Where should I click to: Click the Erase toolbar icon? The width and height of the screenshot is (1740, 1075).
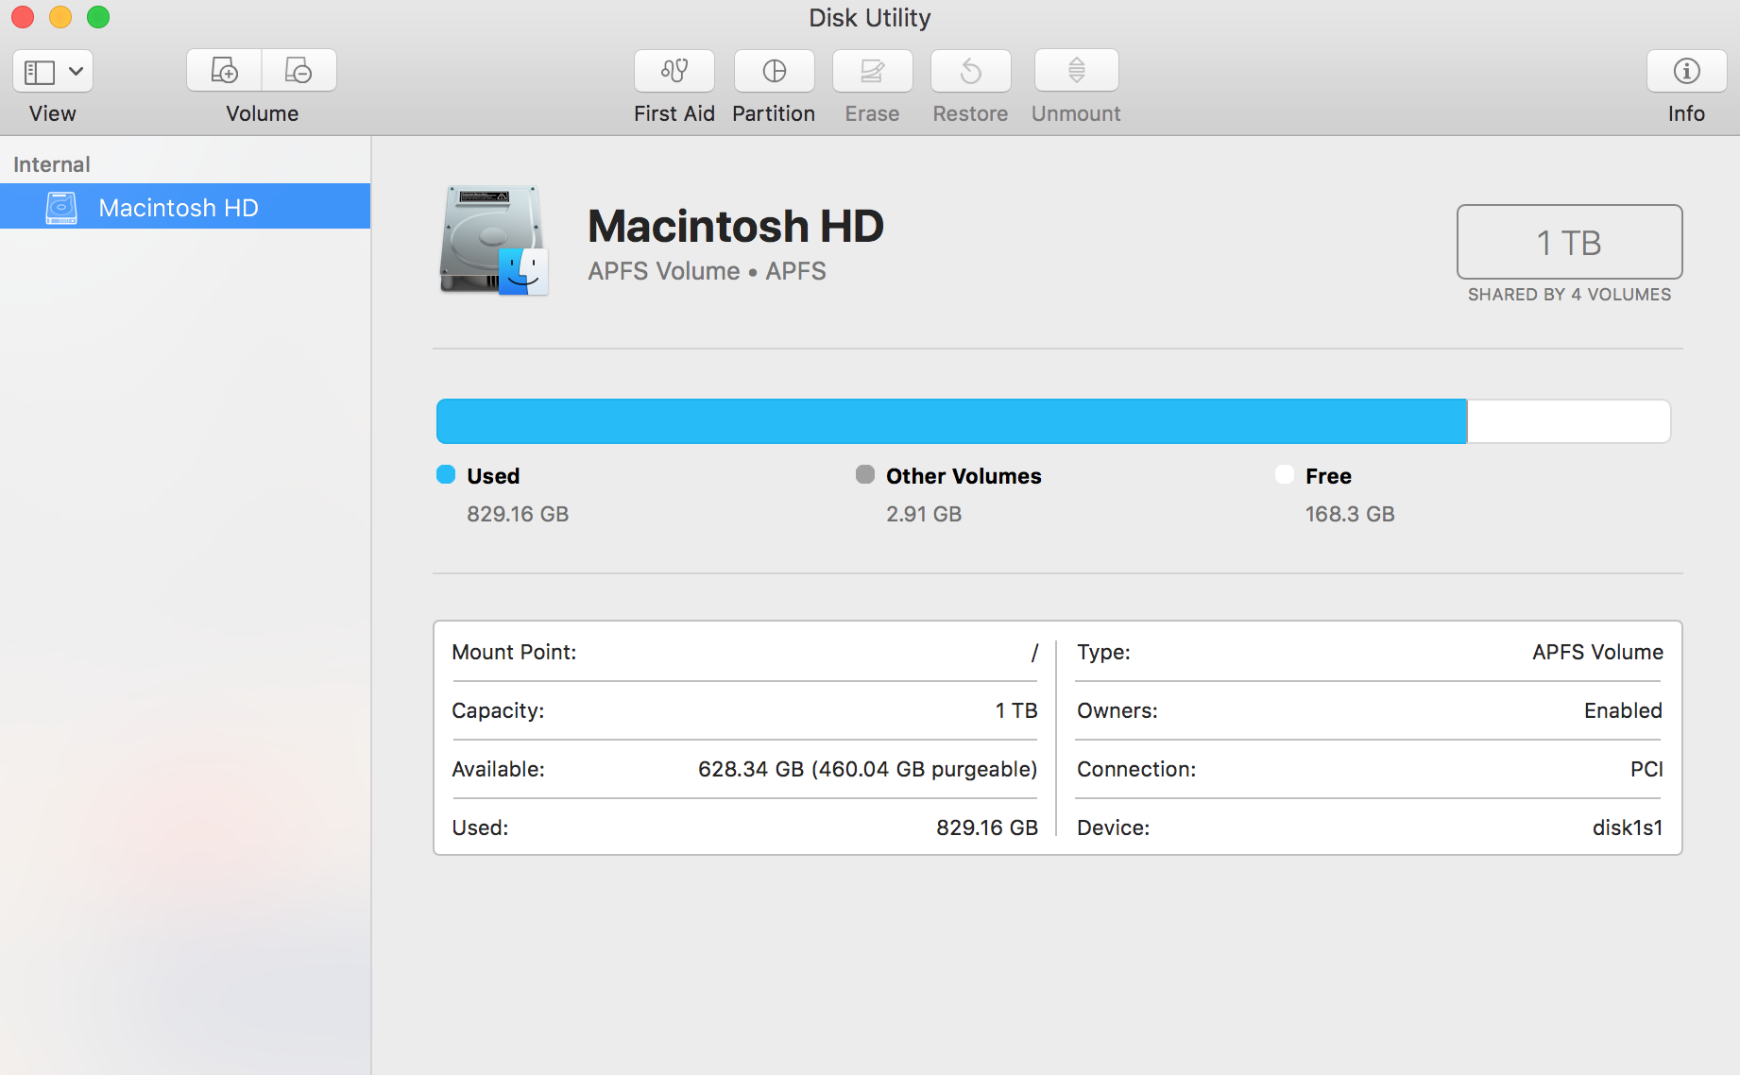click(x=872, y=71)
